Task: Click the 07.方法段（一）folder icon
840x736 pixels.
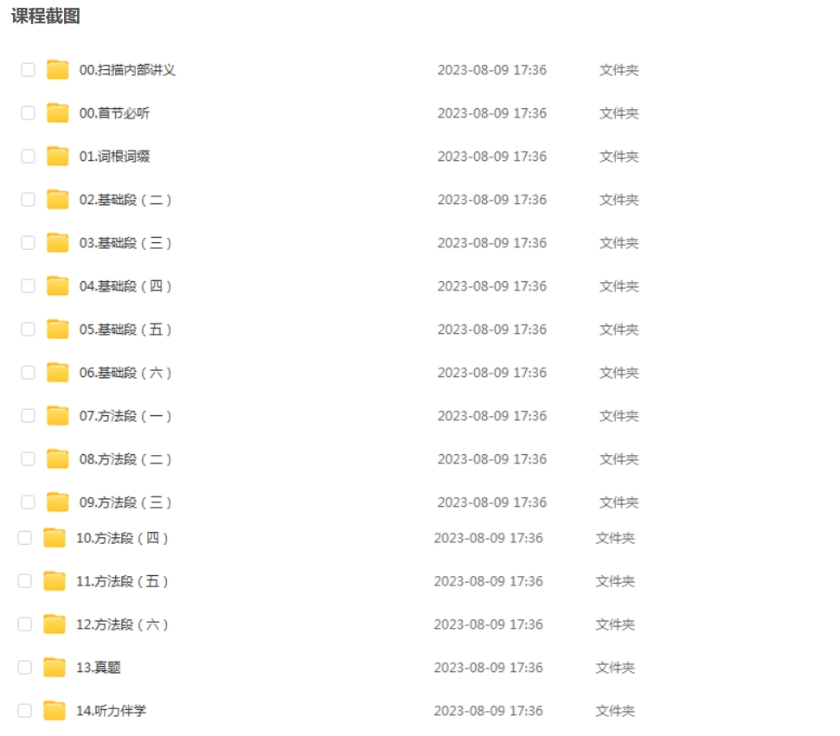Action: click(58, 416)
